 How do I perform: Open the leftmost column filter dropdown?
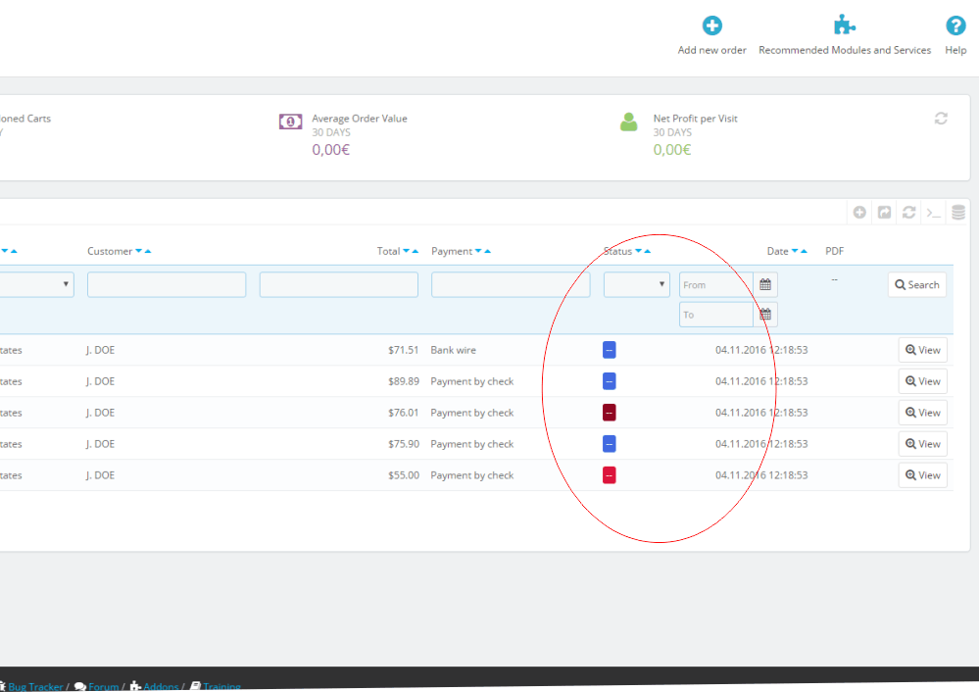[36, 285]
